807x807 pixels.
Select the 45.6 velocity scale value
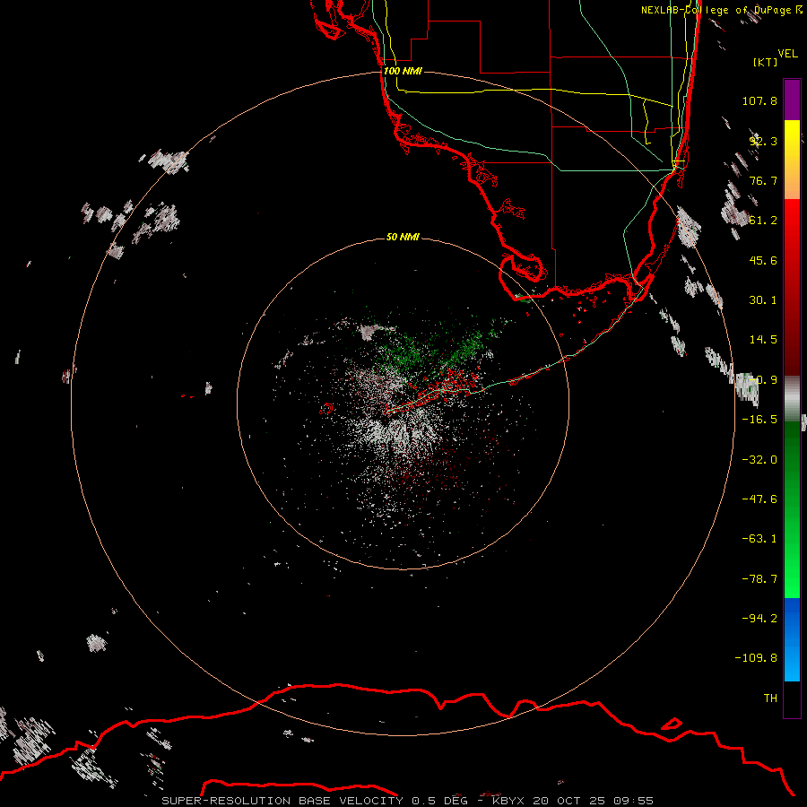tap(763, 260)
